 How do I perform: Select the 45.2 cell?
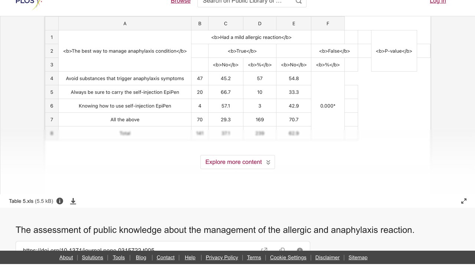pyautogui.click(x=226, y=78)
